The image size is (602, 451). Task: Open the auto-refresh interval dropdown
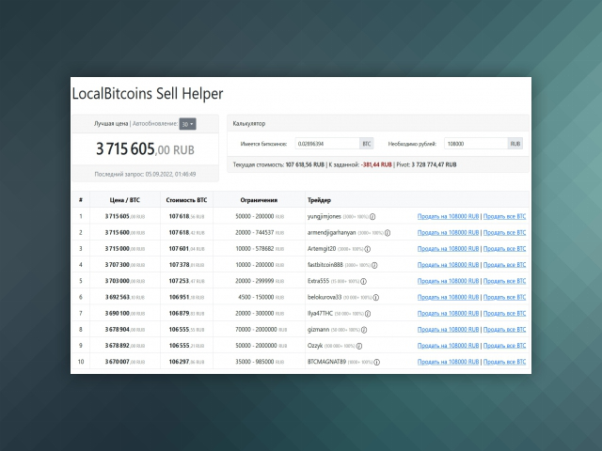(187, 124)
